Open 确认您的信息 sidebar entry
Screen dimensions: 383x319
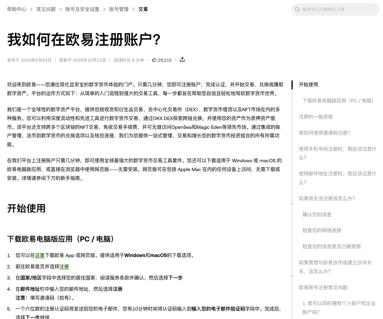pyautogui.click(x=317, y=215)
